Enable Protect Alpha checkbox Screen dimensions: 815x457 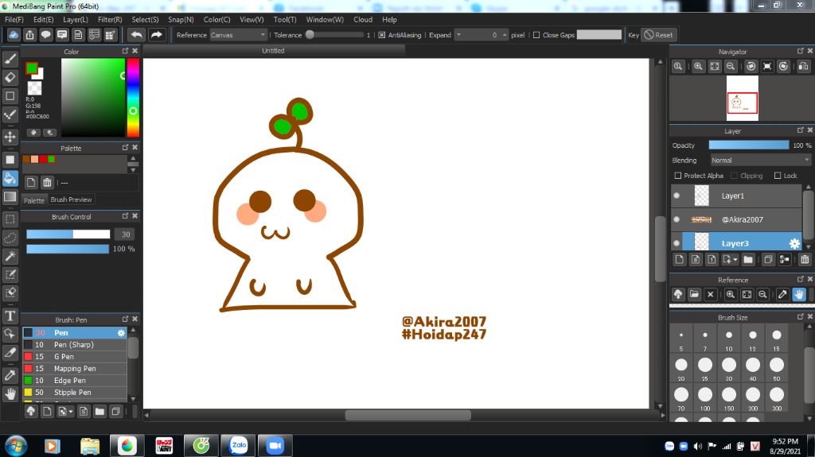coord(678,176)
